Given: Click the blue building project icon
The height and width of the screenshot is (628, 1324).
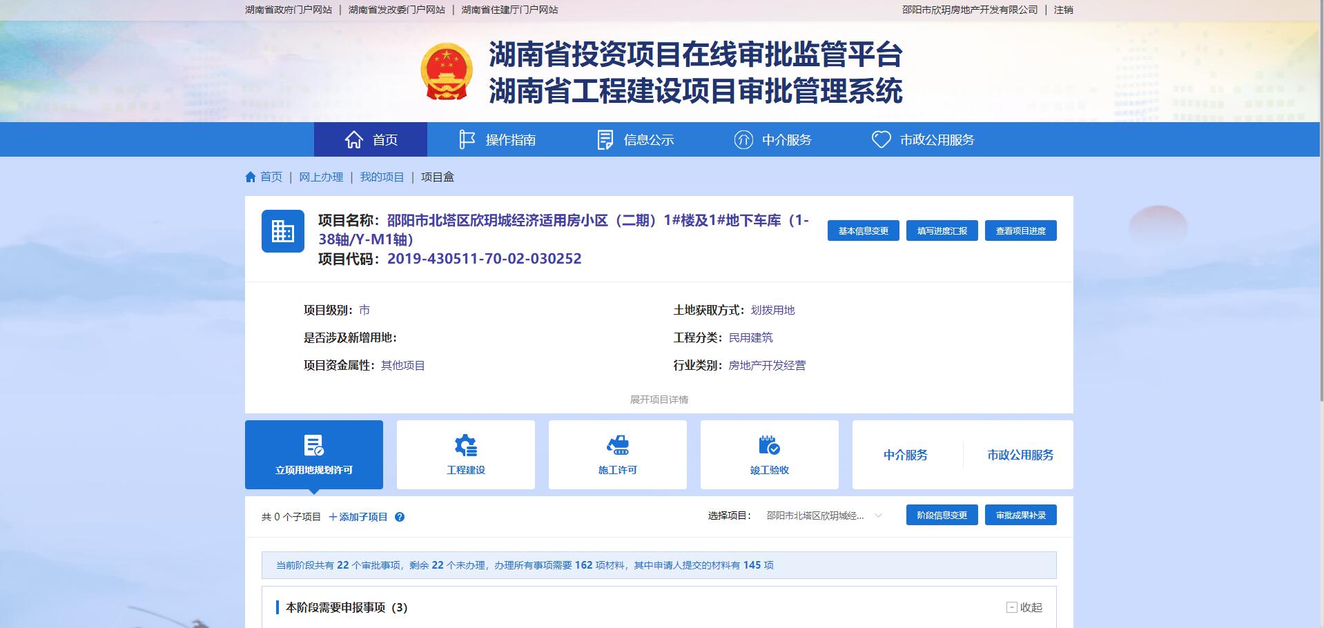Looking at the screenshot, I should [283, 231].
